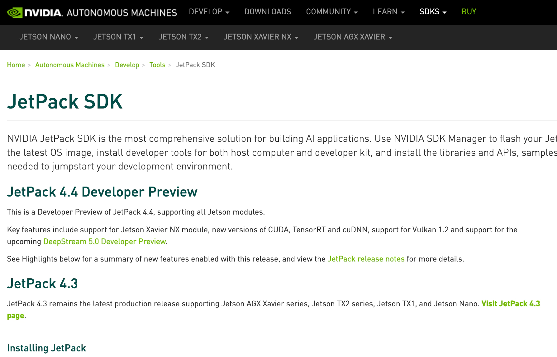
Task: Open the JetPack release notes link
Action: coord(366,259)
